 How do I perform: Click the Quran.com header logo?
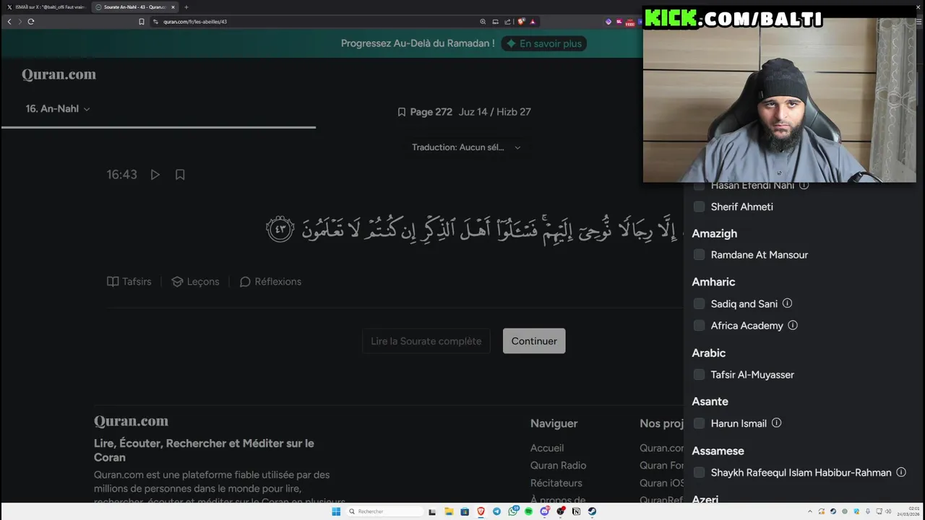click(59, 74)
